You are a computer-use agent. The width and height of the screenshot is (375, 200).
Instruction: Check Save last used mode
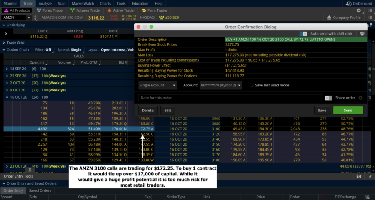click(x=251, y=85)
